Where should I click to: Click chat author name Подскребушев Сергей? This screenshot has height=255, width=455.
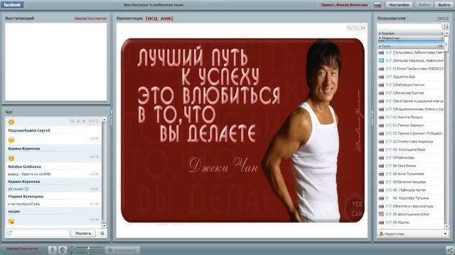click(x=29, y=130)
